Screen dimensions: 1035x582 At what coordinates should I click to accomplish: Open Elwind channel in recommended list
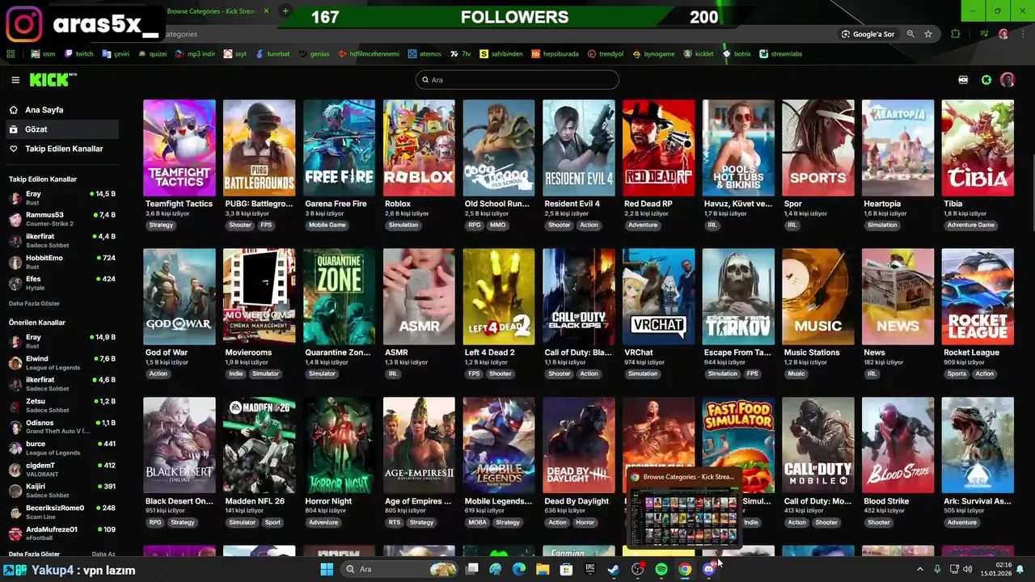pyautogui.click(x=62, y=363)
